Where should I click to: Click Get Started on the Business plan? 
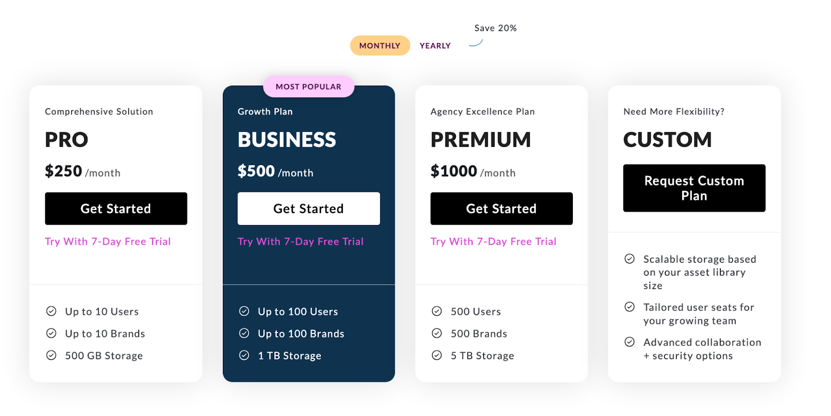309,209
